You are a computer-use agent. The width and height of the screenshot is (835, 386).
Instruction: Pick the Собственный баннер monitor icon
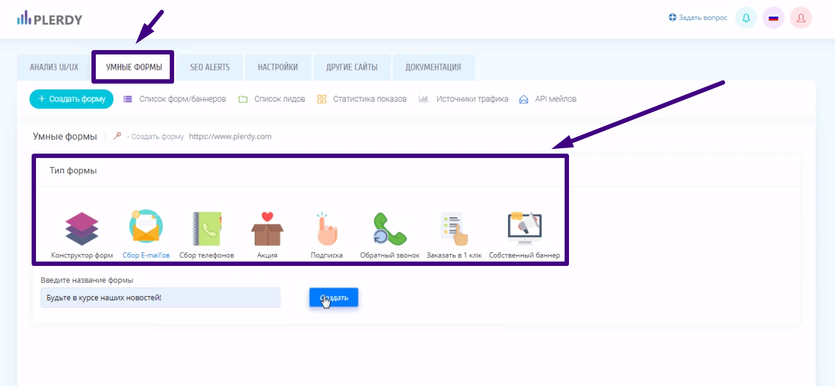pyautogui.click(x=524, y=228)
